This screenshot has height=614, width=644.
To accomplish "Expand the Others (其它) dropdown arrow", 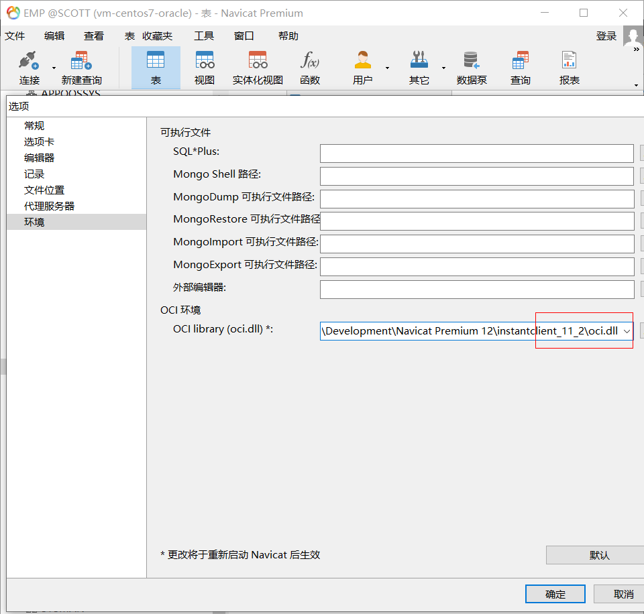I will click(x=443, y=68).
